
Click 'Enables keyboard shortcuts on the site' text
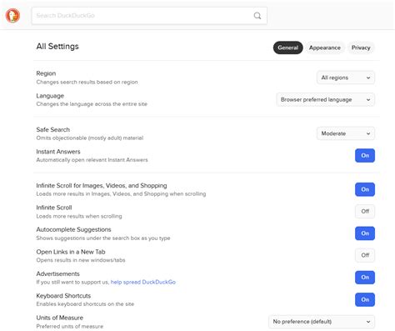coord(85,304)
